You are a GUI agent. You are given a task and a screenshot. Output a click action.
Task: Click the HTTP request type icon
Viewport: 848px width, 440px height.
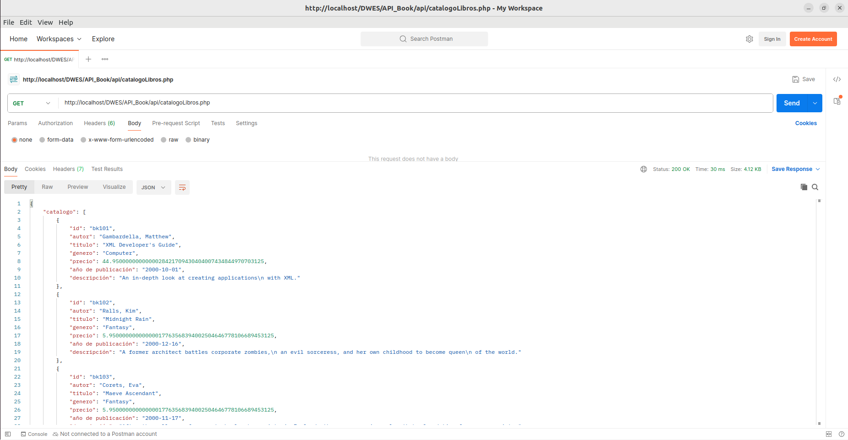14,79
